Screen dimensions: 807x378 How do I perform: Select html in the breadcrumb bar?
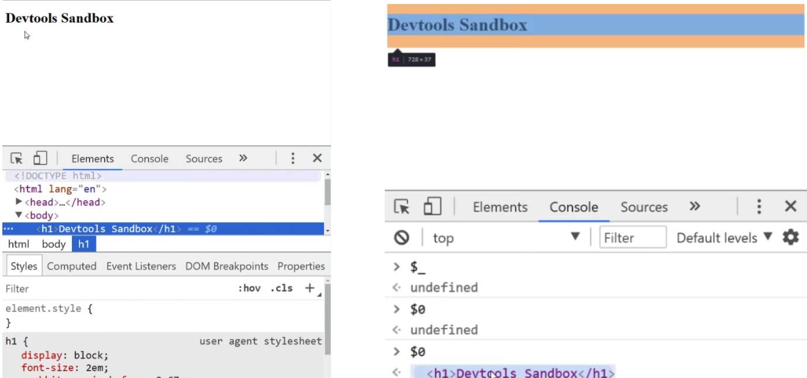(18, 244)
